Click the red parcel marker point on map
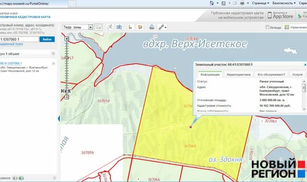307x182 pixels. point(190,127)
